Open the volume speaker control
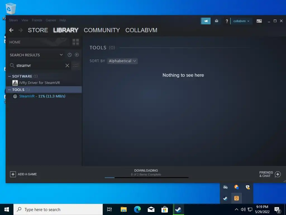The width and height of the screenshot is (286, 215). 243,209
